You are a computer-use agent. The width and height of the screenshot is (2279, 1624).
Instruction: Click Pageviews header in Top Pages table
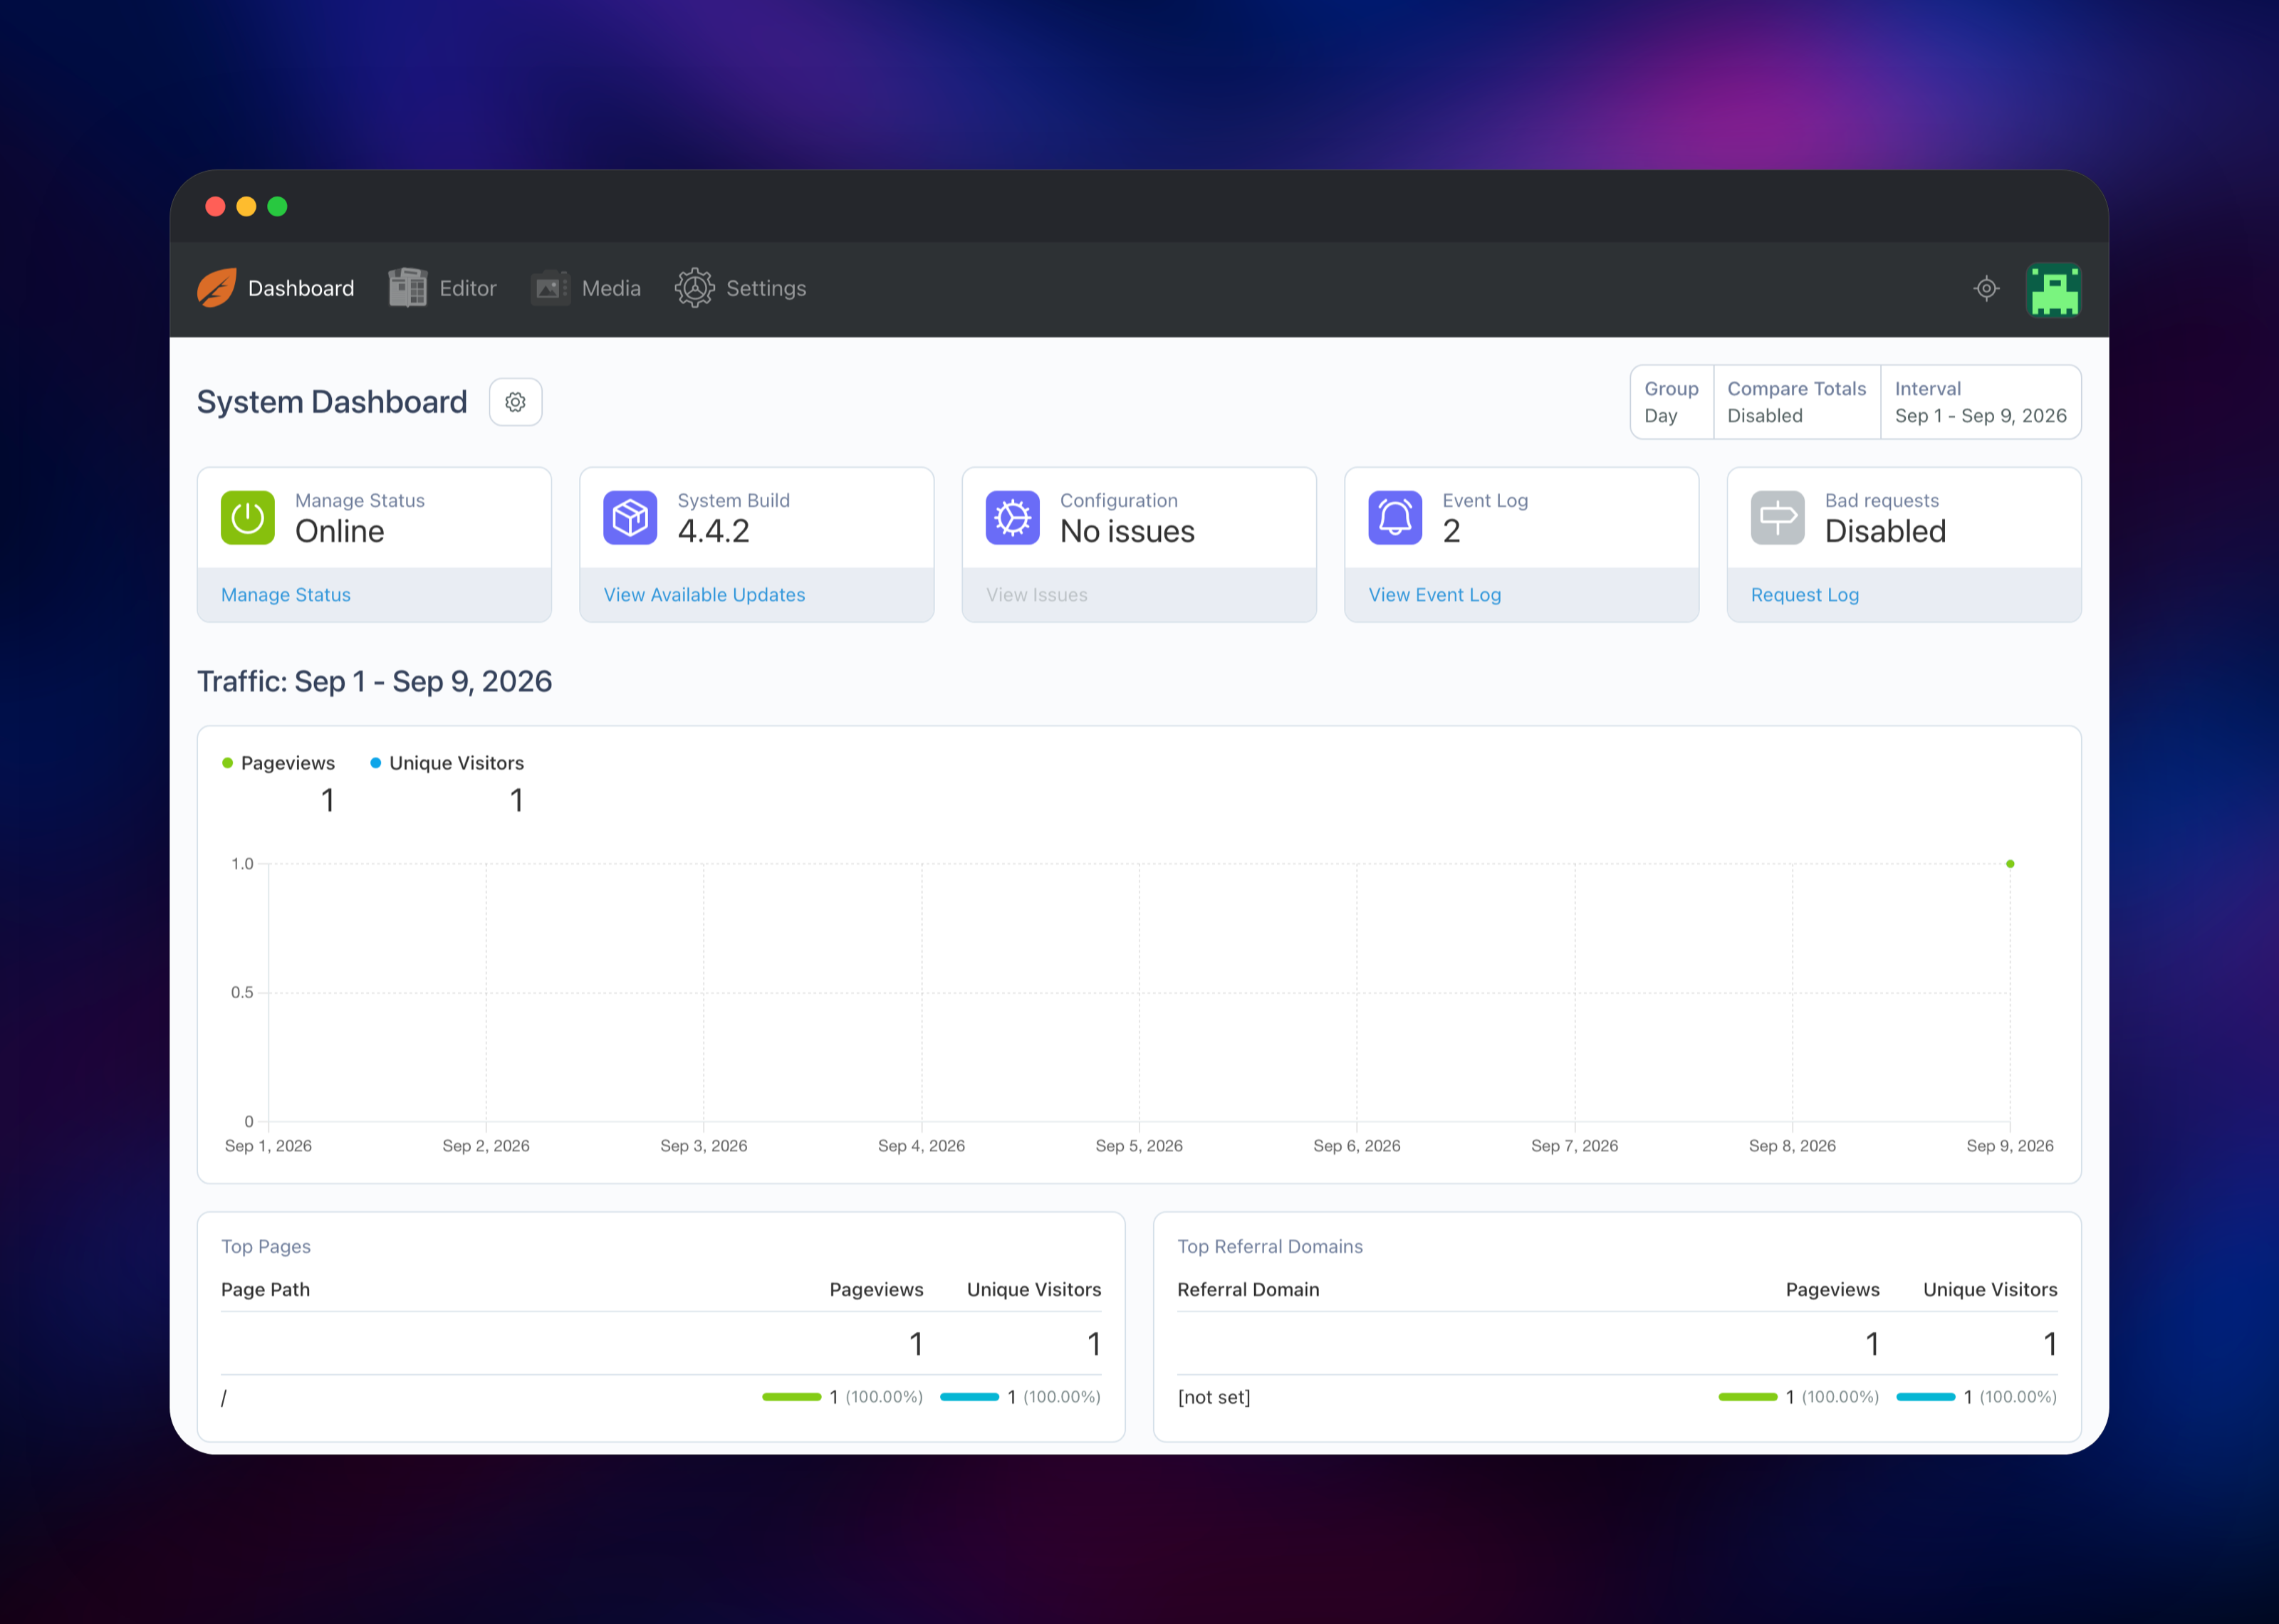[x=877, y=1290]
